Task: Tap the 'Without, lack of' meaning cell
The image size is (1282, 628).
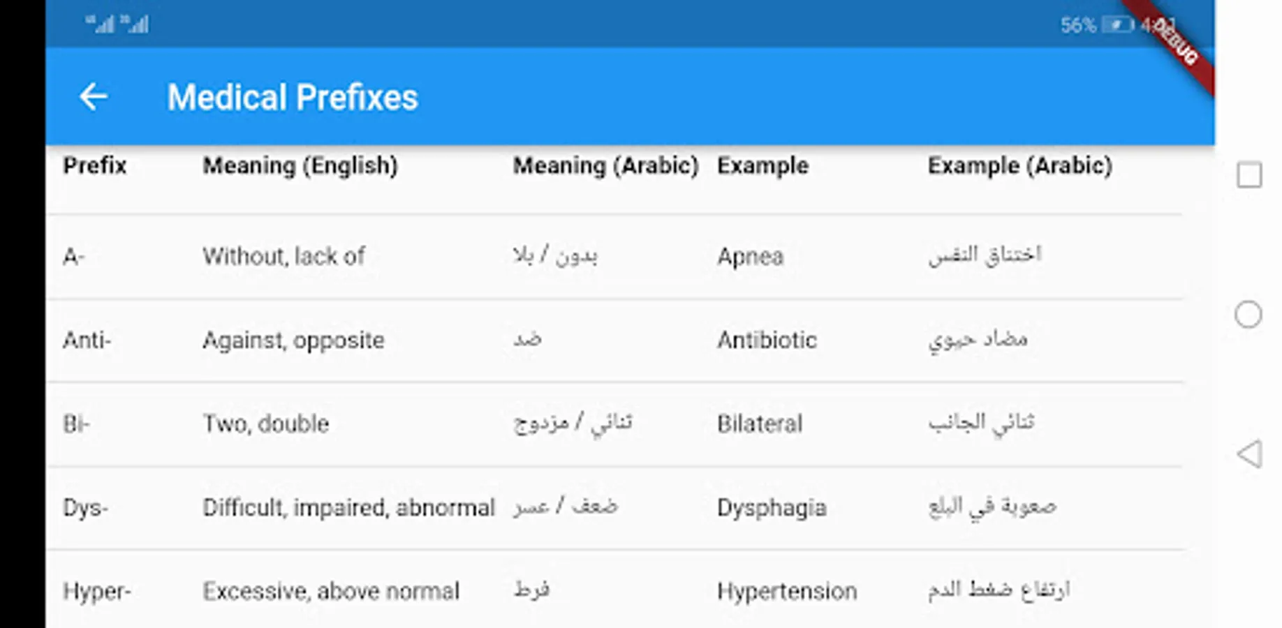Action: [x=283, y=257]
